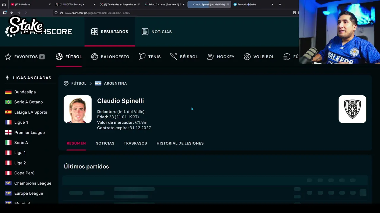The image size is (380, 213).
Task: Switch to the Resumen player tab
Action: pos(76,143)
